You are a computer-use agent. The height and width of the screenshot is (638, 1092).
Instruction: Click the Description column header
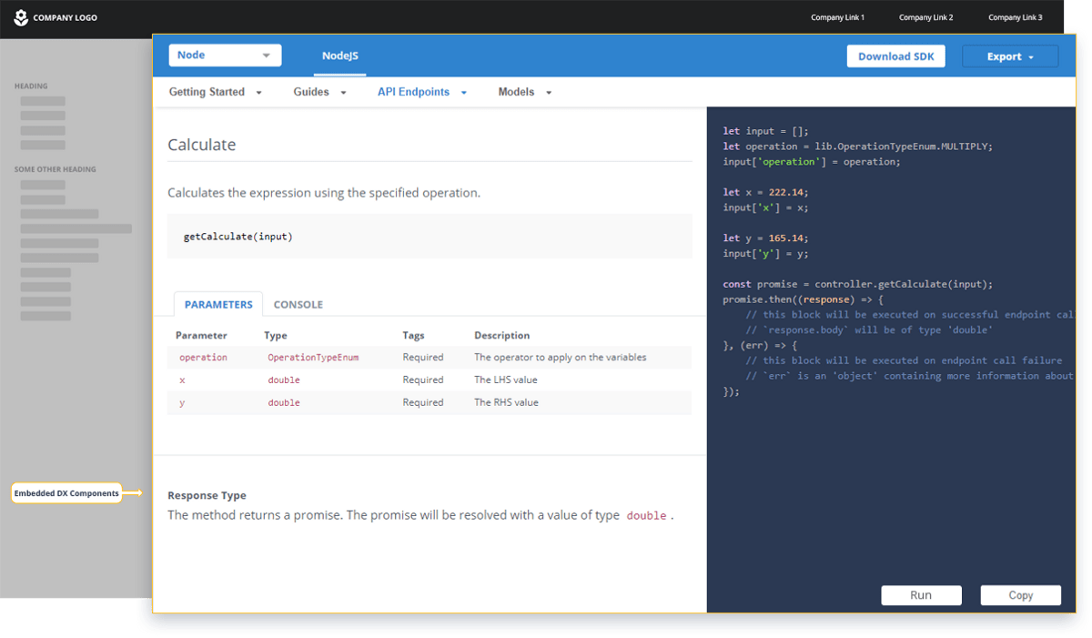click(502, 336)
